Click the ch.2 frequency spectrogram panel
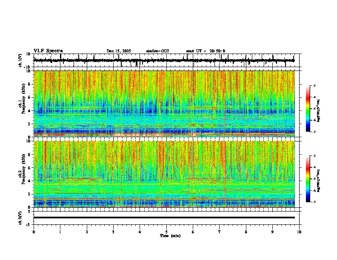 tap(164, 174)
